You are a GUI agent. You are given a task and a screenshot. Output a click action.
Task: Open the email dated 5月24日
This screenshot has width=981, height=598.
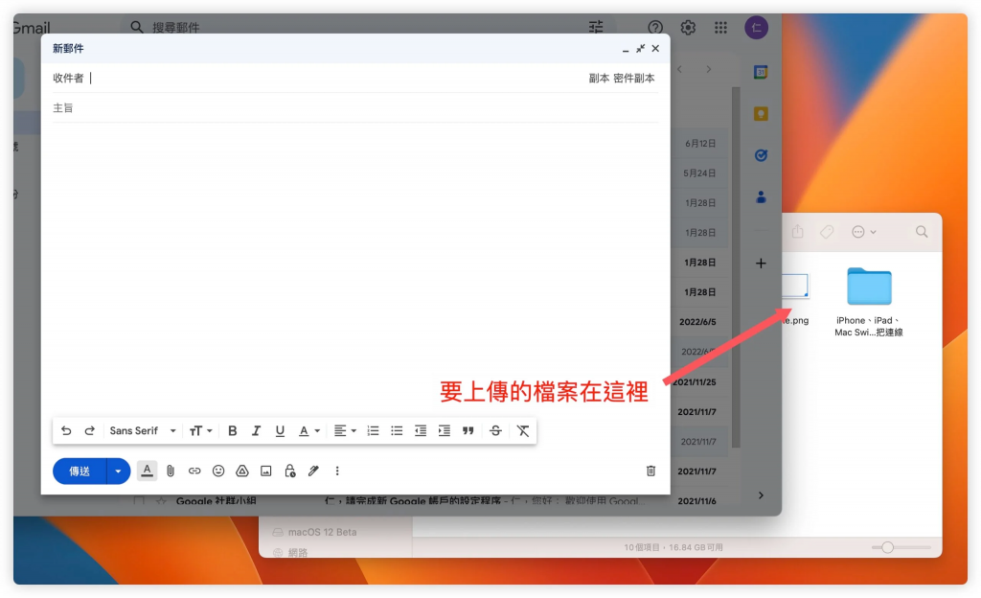(700, 172)
